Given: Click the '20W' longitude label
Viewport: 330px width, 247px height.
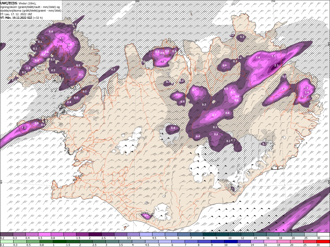Looking at the screenshot, I should pos(137,1).
